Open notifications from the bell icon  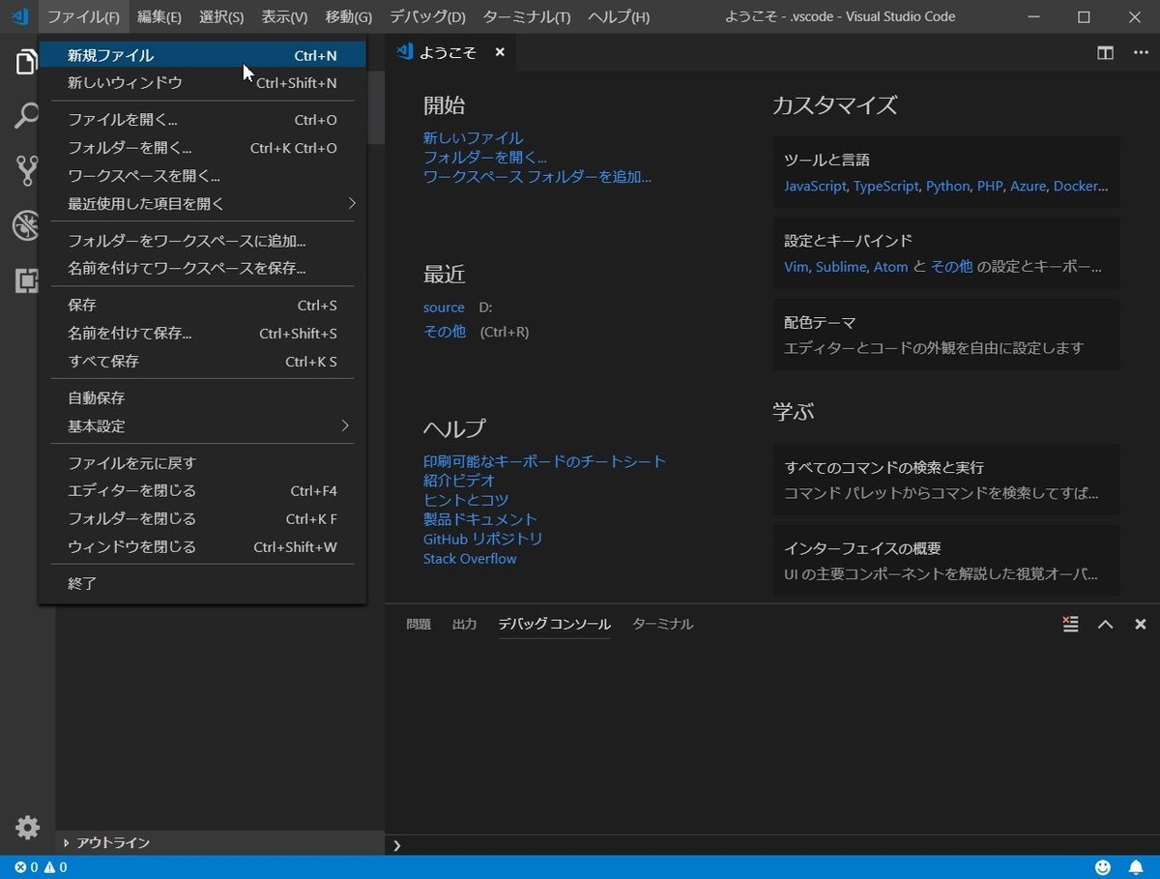click(x=1137, y=867)
